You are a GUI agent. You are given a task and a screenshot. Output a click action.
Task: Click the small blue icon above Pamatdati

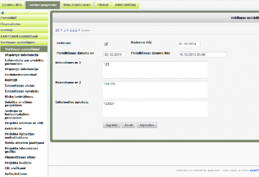tap(3, 13)
